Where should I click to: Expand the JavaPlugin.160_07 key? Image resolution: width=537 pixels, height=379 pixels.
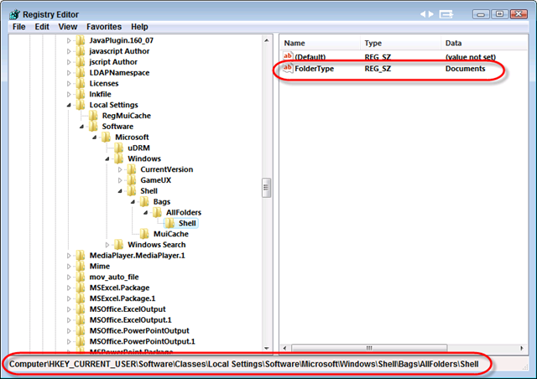(69, 41)
